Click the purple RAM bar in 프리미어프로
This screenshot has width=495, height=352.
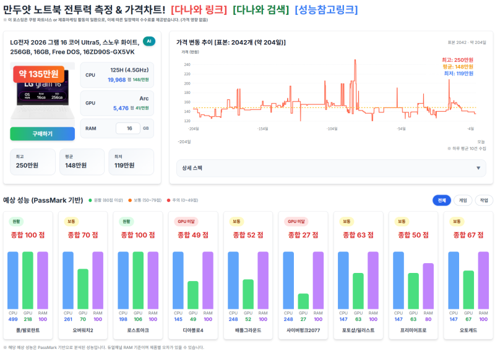[428, 286]
